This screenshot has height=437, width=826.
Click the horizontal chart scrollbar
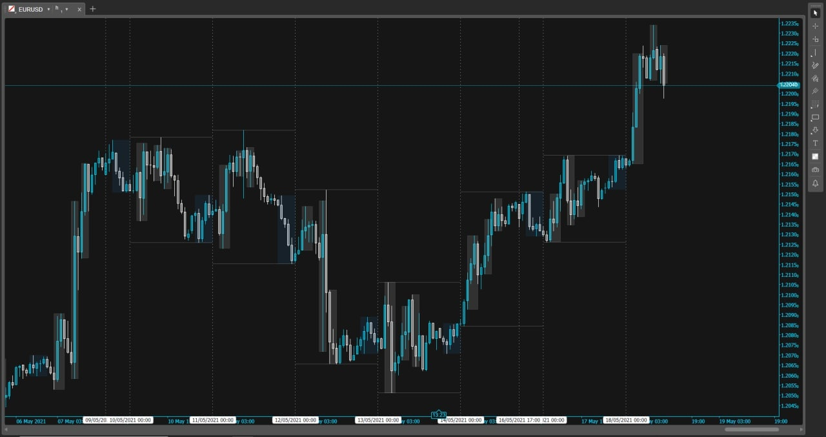tap(751, 429)
